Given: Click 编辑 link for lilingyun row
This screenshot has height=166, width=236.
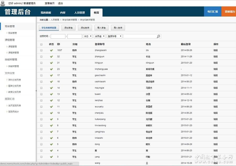Looking at the screenshot, I should pyautogui.click(x=215, y=63).
